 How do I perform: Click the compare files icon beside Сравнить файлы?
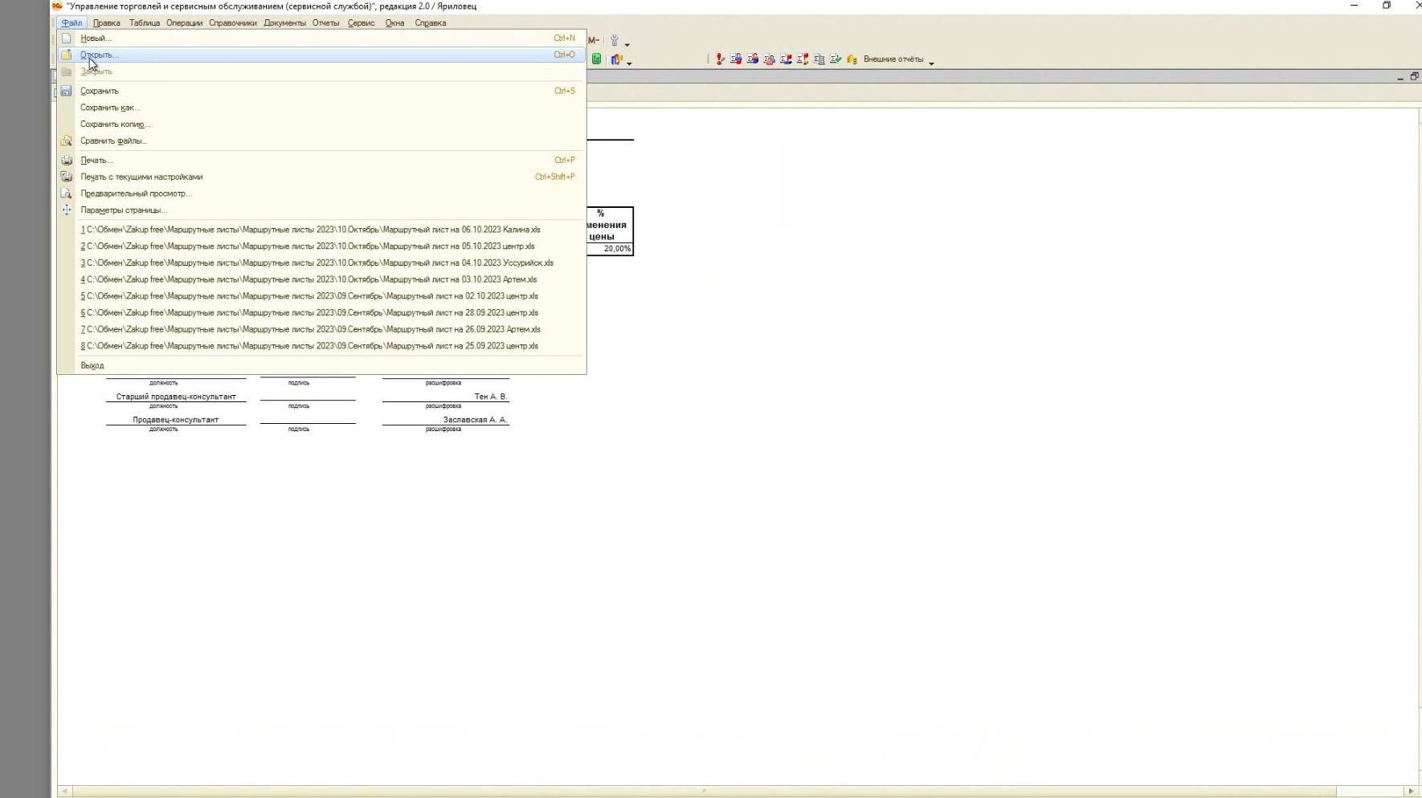point(67,140)
